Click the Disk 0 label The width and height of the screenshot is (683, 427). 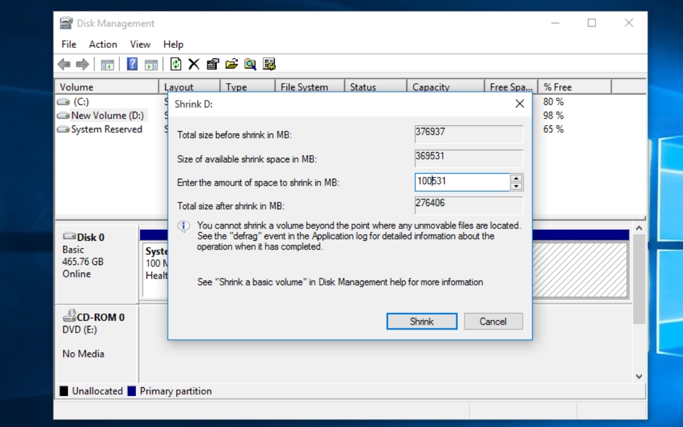(91, 237)
